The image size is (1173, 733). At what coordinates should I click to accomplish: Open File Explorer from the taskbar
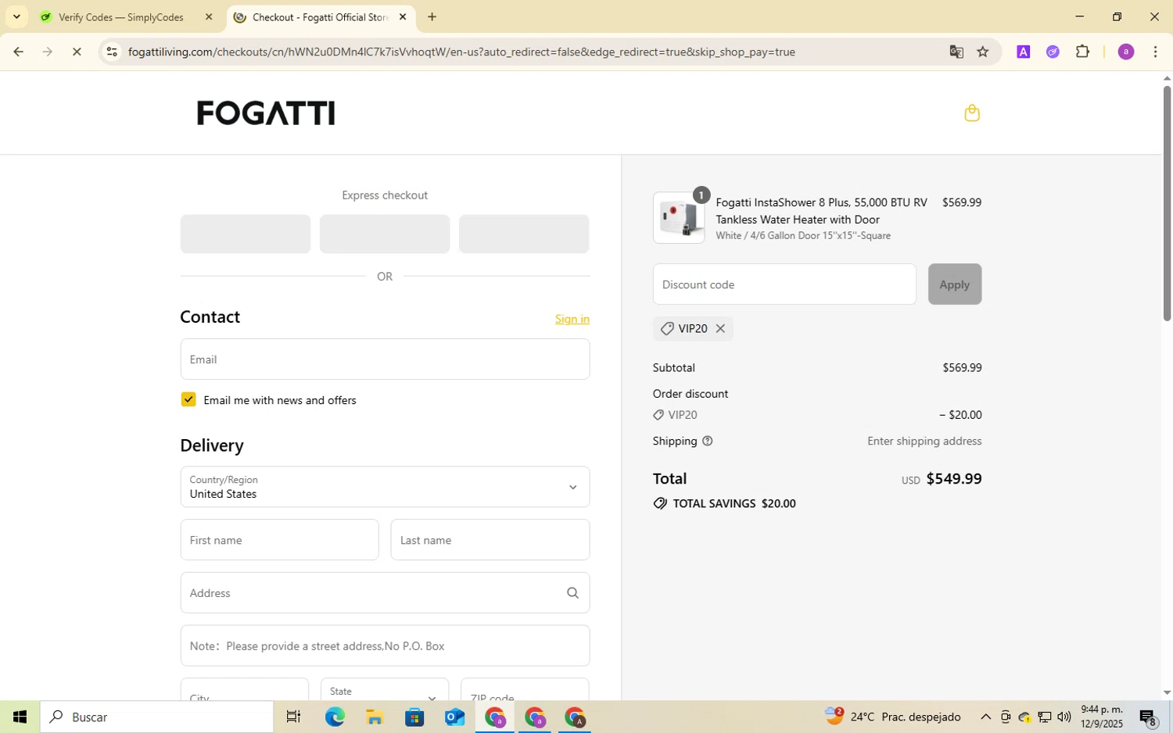[374, 717]
